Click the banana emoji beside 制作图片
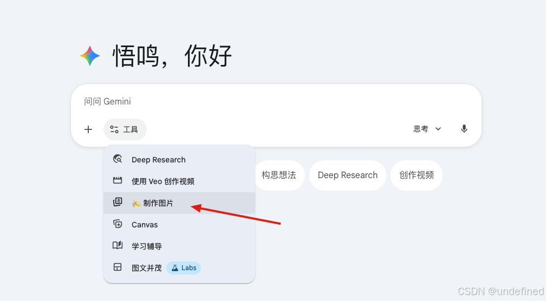 pyautogui.click(x=136, y=203)
